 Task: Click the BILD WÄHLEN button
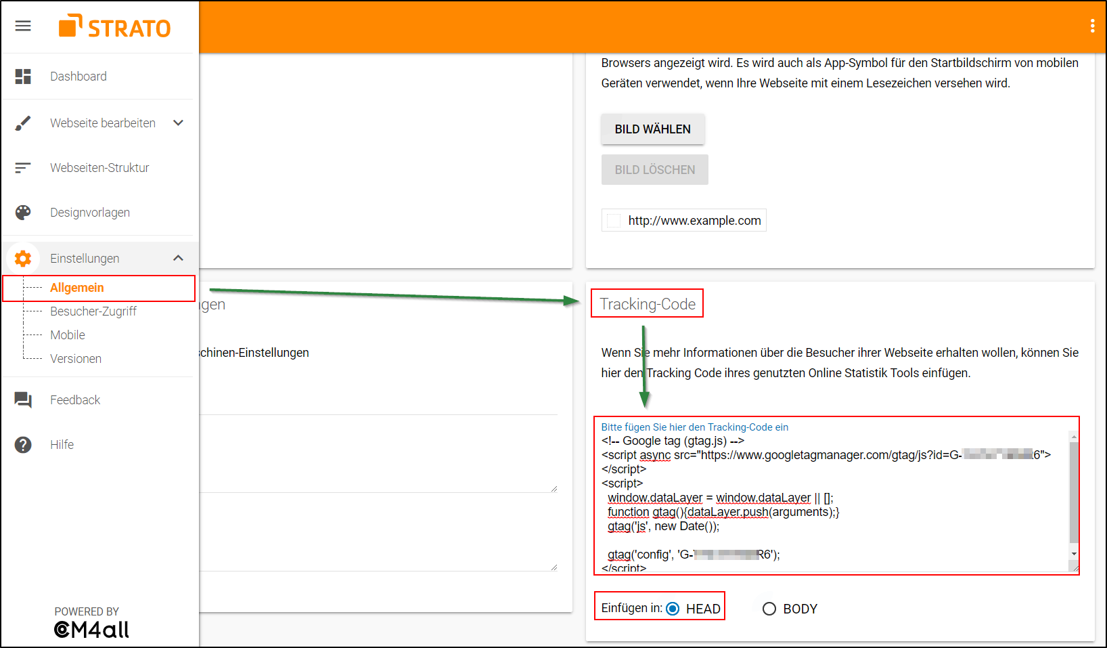coord(652,129)
